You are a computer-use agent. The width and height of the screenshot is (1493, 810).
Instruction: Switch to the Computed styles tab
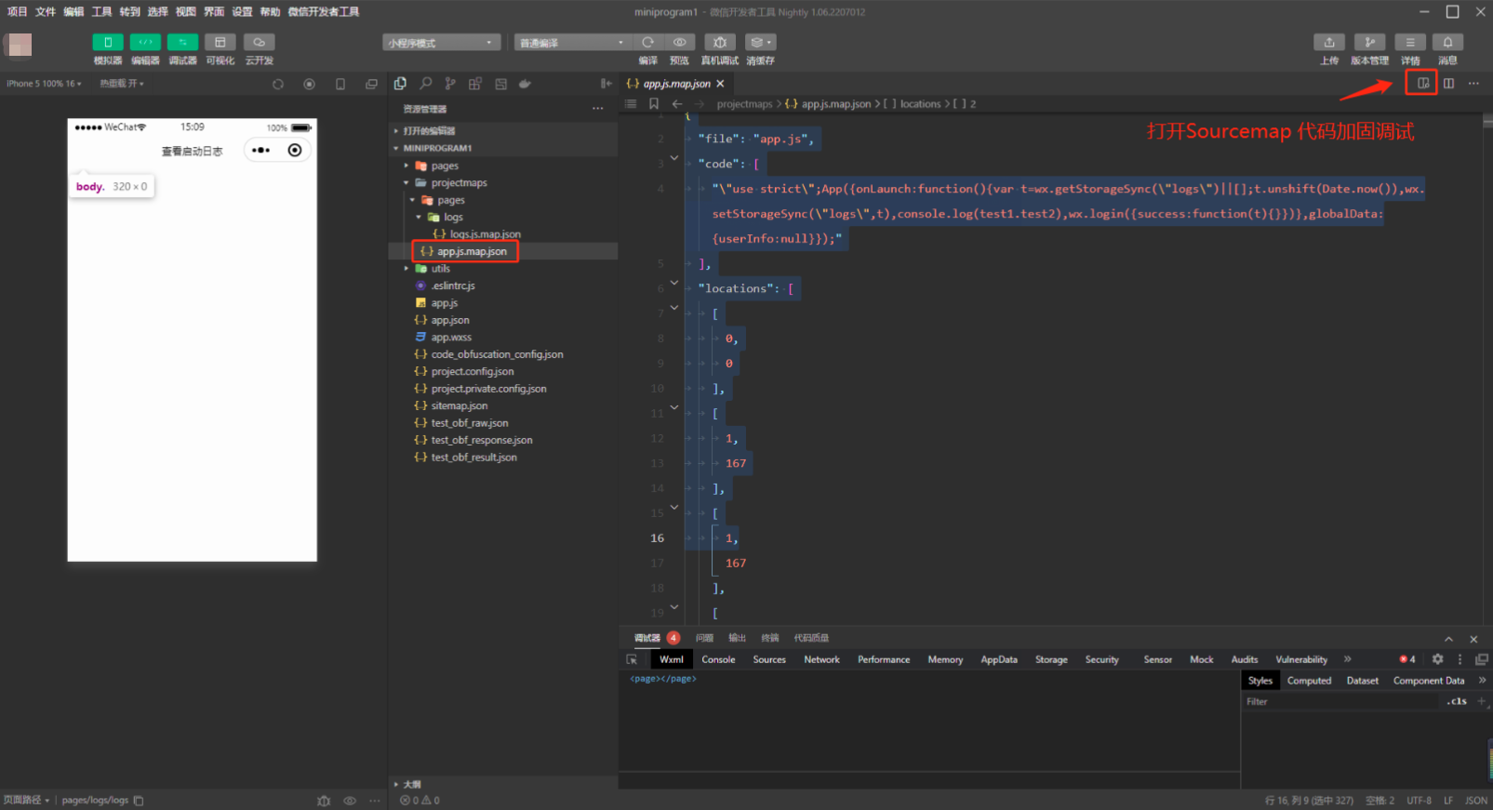click(x=1310, y=681)
